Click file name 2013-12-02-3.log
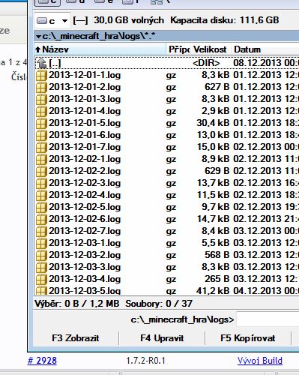Image resolution: width=299 pixels, height=375 pixels. (x=85, y=183)
